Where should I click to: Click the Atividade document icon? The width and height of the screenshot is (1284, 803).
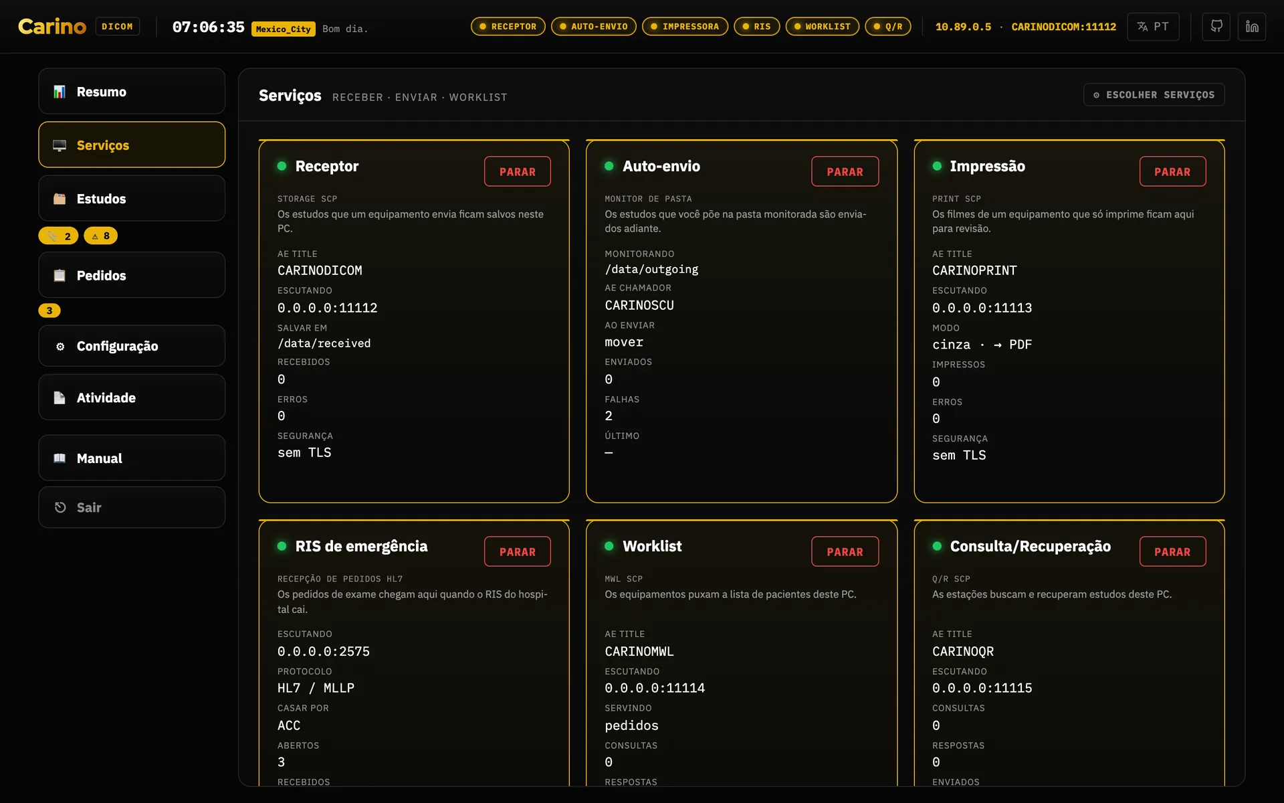[x=60, y=397]
